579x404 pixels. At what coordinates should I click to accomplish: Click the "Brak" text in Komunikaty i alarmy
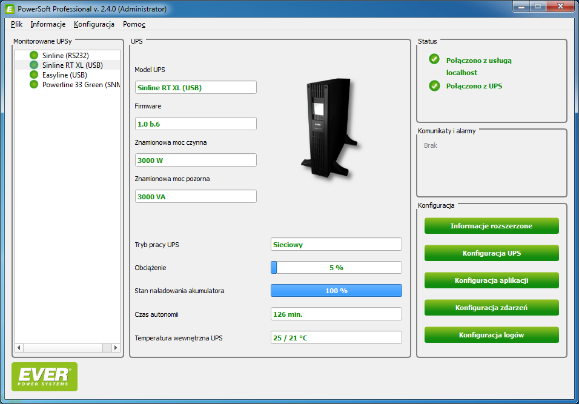pyautogui.click(x=430, y=145)
